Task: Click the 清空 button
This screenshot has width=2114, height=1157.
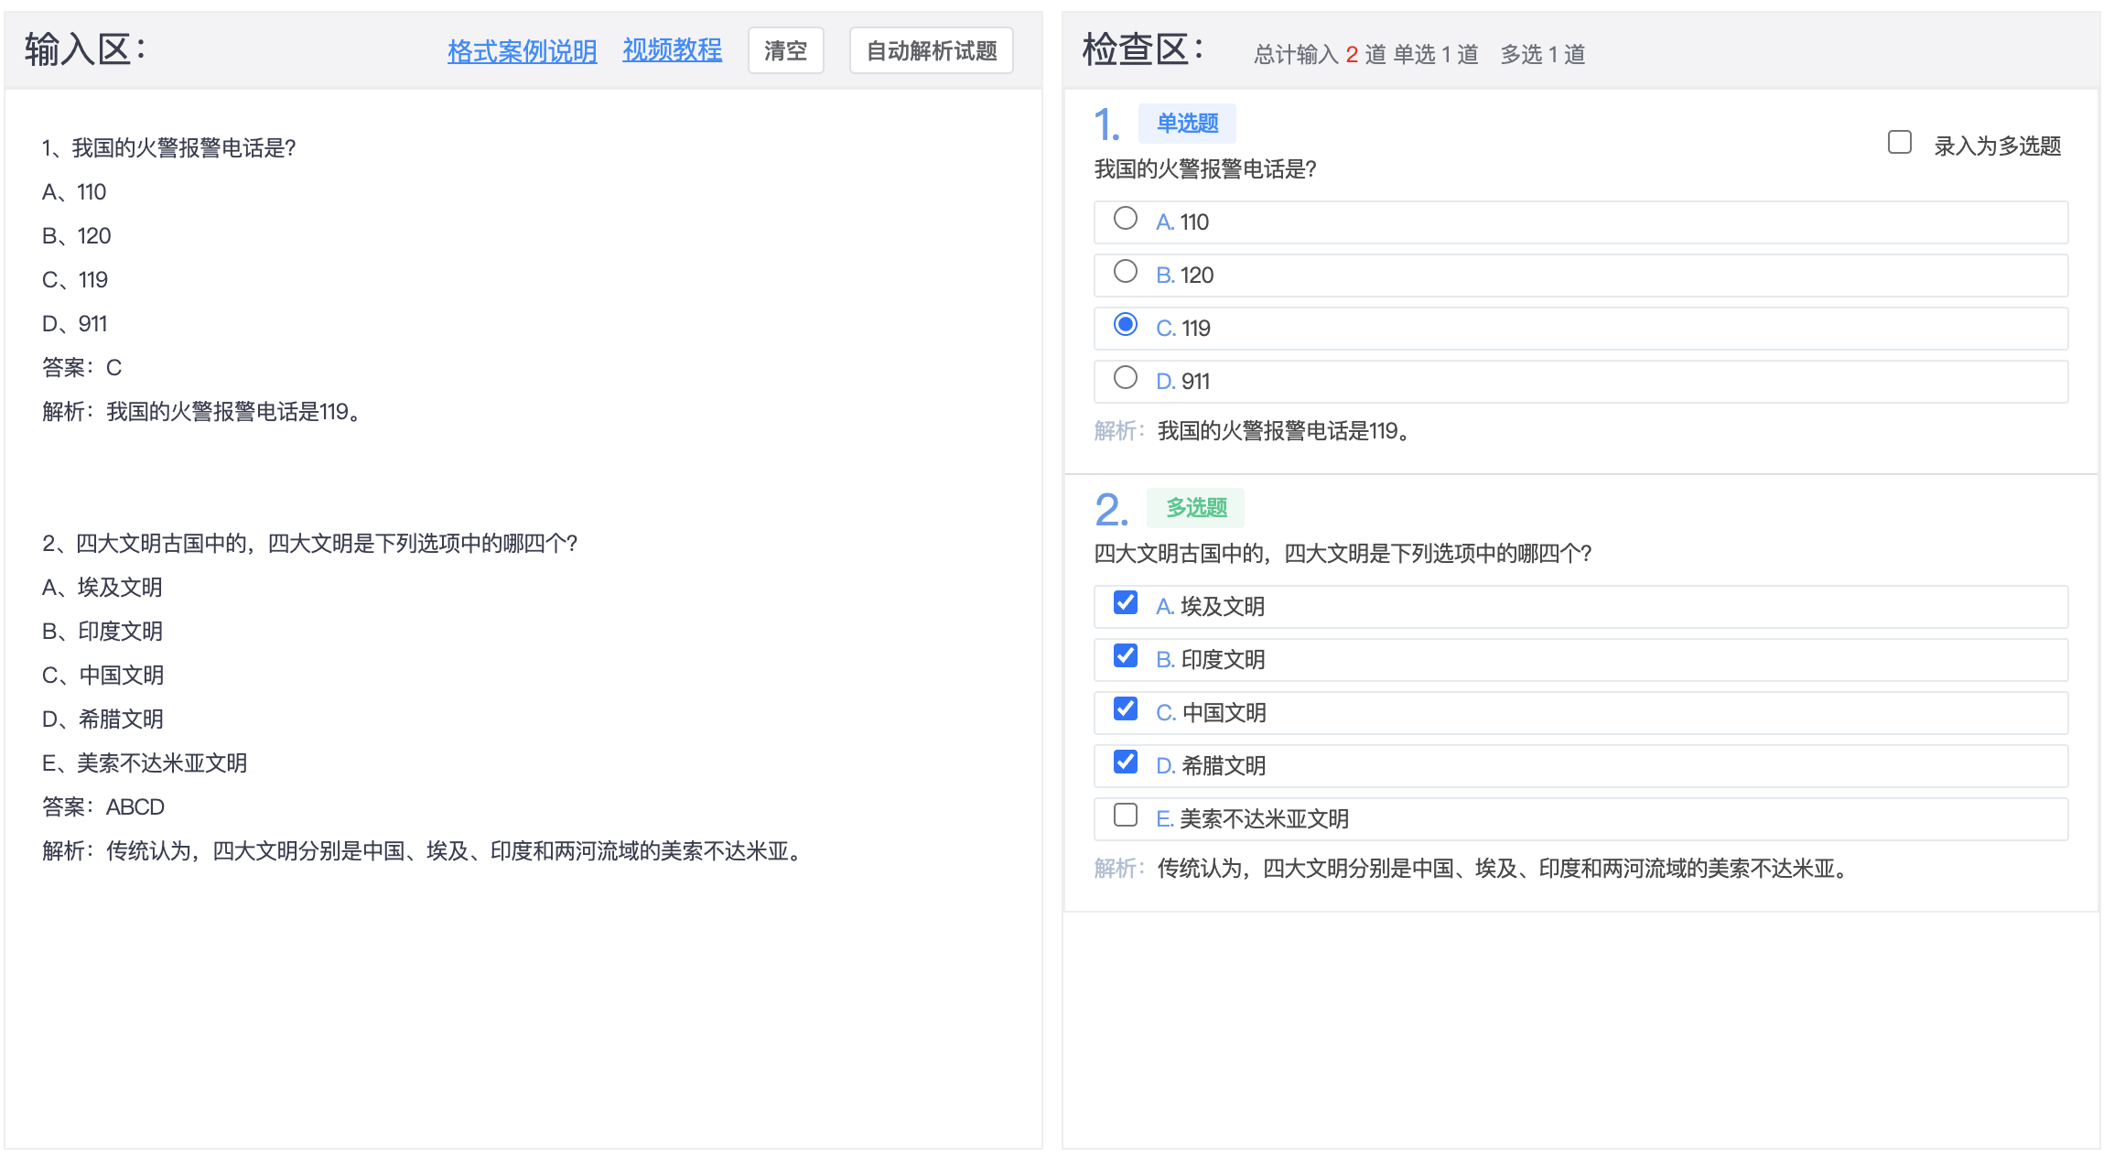Action: coord(785,50)
